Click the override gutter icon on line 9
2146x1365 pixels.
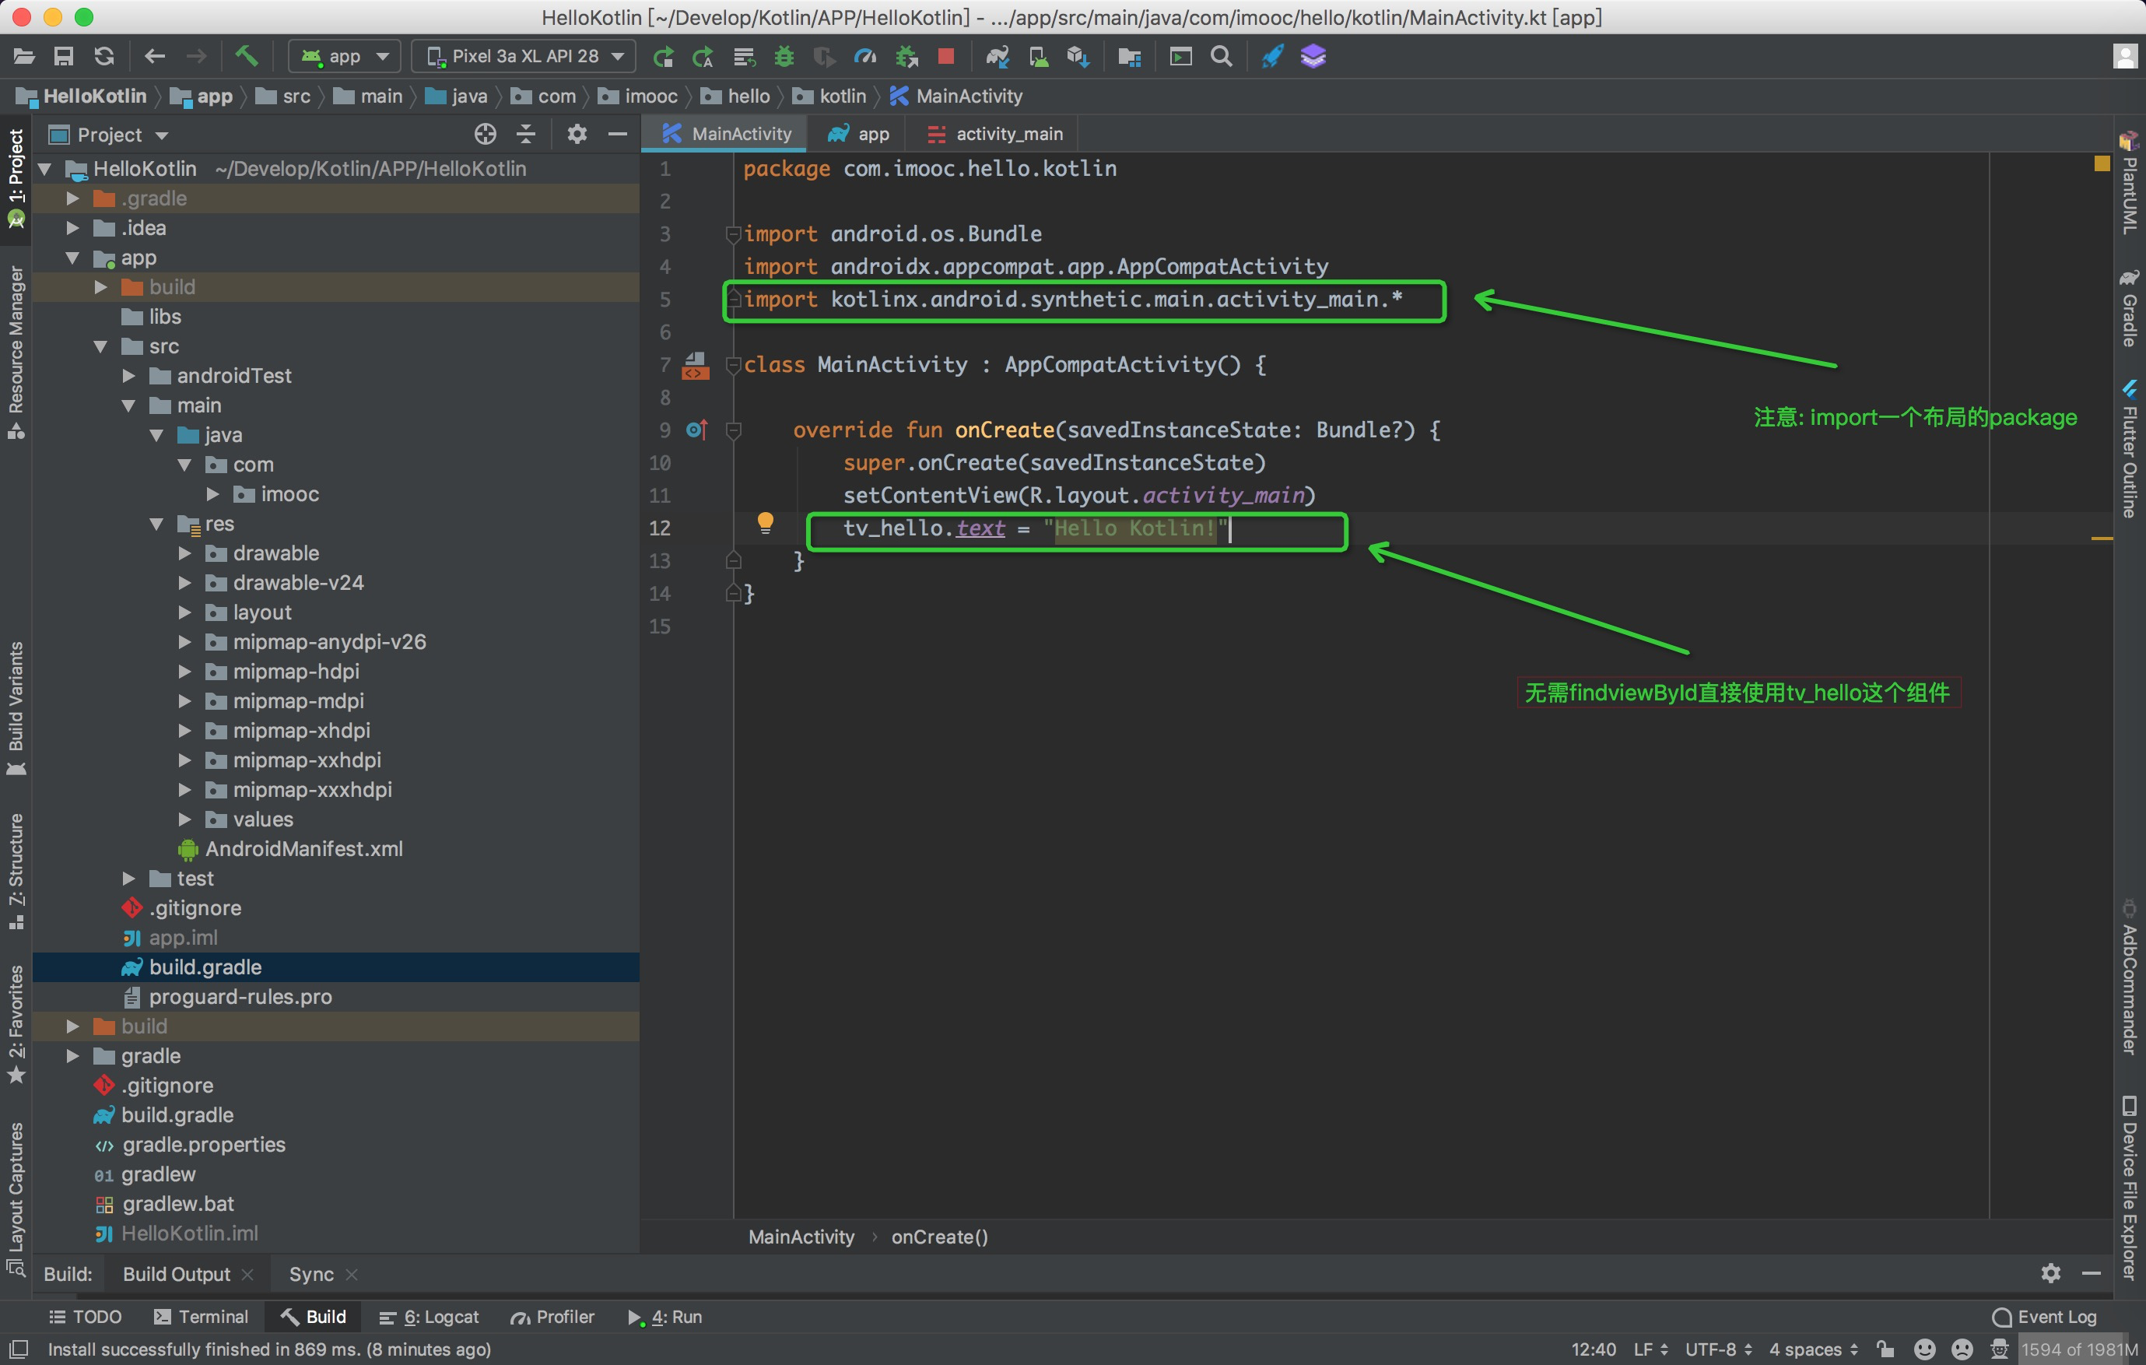click(x=697, y=430)
